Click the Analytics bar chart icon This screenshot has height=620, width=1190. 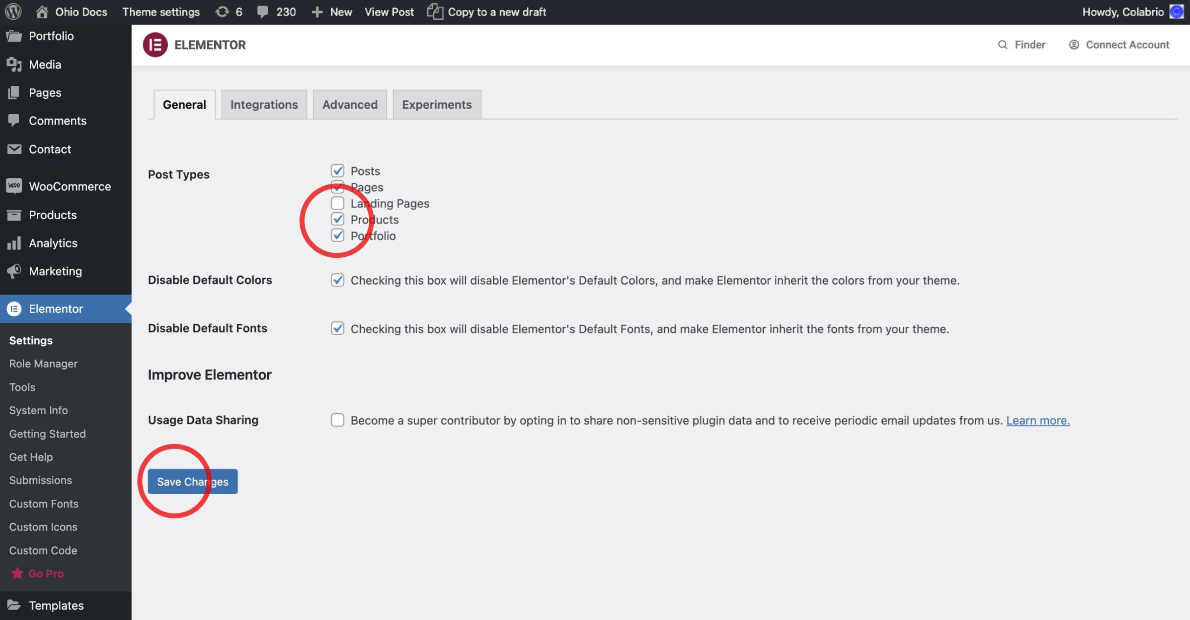click(x=14, y=243)
